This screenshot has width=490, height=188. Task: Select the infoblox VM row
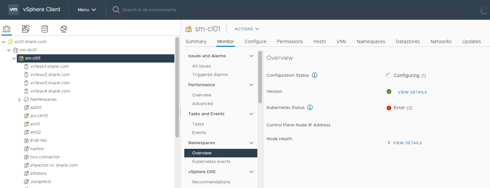pyautogui.click(x=39, y=173)
